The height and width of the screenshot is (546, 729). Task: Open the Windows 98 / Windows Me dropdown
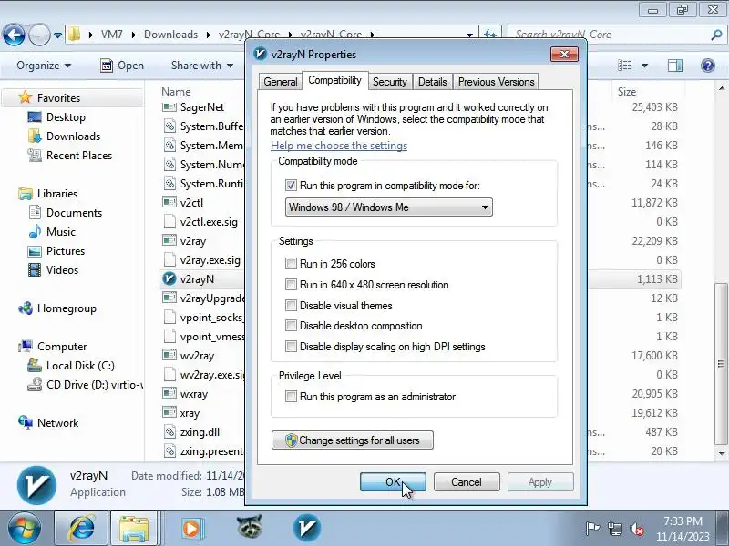tap(389, 207)
